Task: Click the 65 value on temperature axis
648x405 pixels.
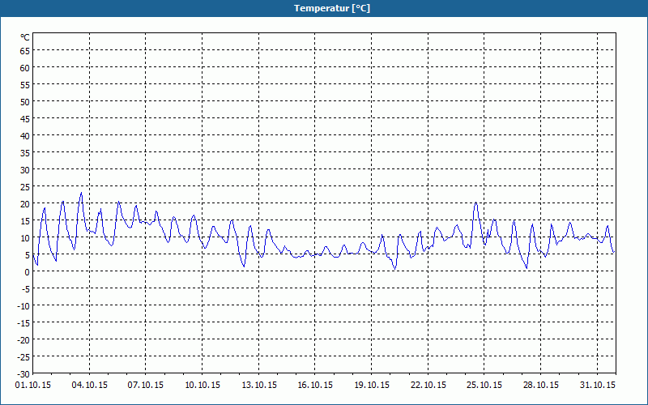Action: pos(25,50)
